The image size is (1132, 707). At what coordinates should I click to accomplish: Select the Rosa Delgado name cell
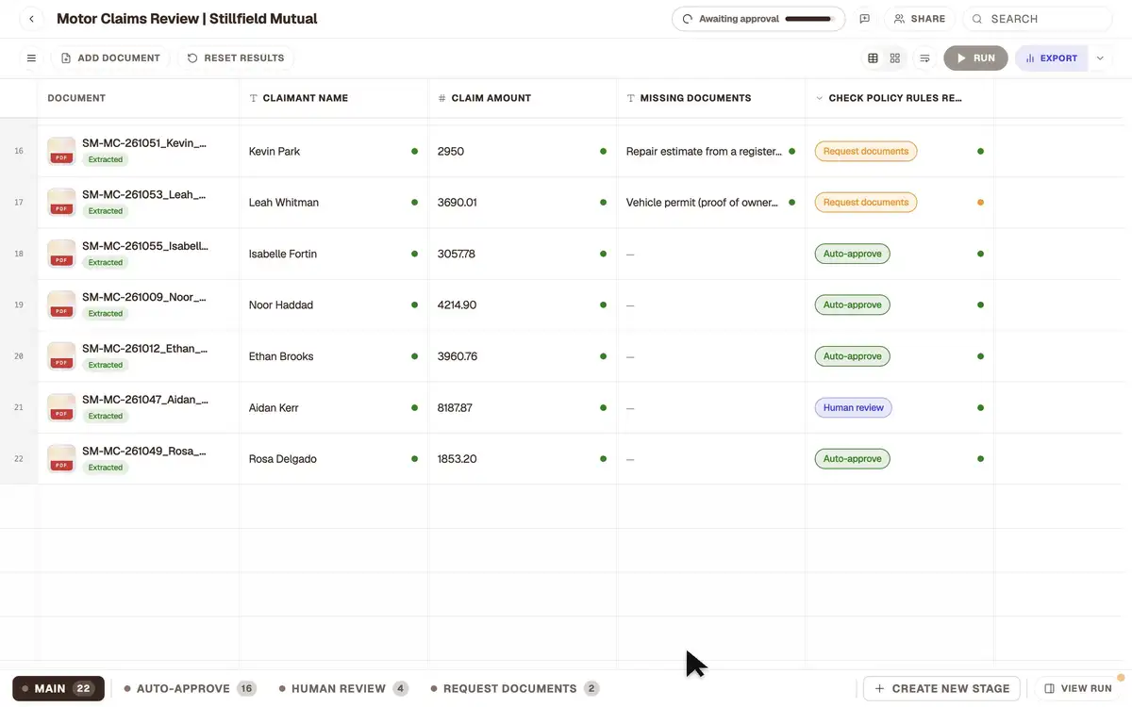pyautogui.click(x=334, y=459)
